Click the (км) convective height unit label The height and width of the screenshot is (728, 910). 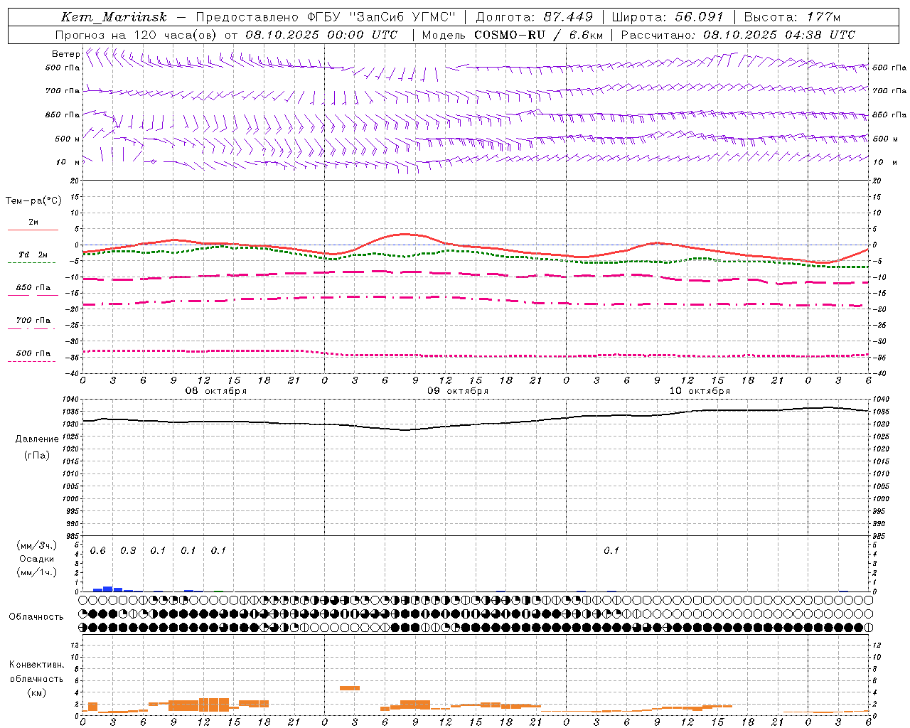coord(36,692)
